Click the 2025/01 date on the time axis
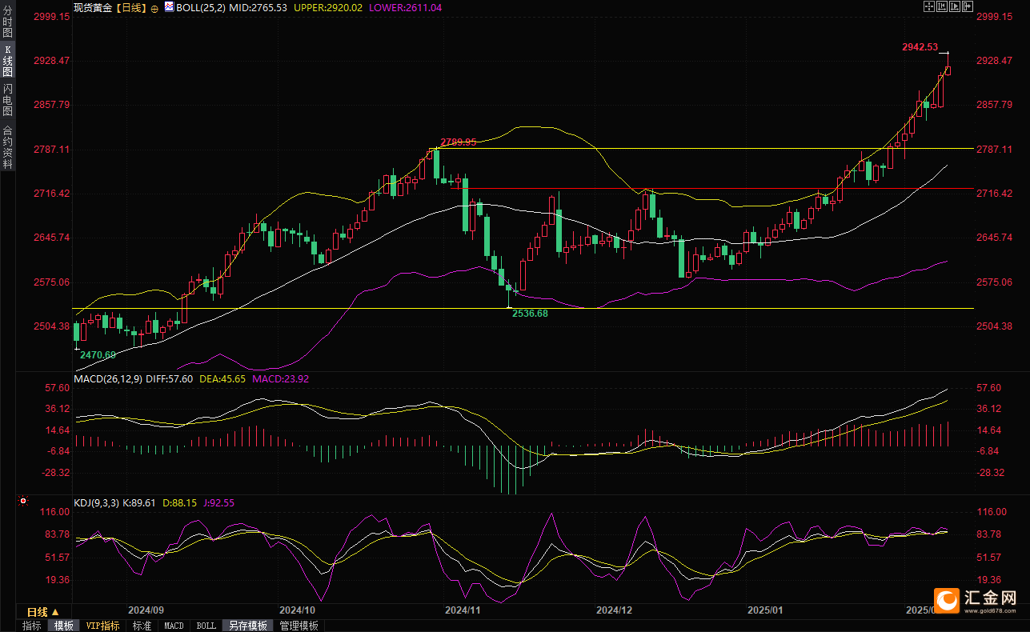Image resolution: width=1030 pixels, height=632 pixels. click(764, 610)
